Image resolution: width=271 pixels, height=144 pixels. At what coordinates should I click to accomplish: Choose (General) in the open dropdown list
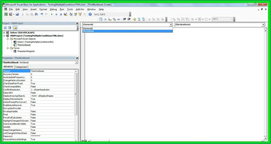point(127,29)
